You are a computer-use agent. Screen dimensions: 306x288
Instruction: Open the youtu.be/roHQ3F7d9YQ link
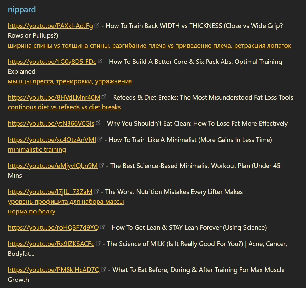[x=53, y=228]
